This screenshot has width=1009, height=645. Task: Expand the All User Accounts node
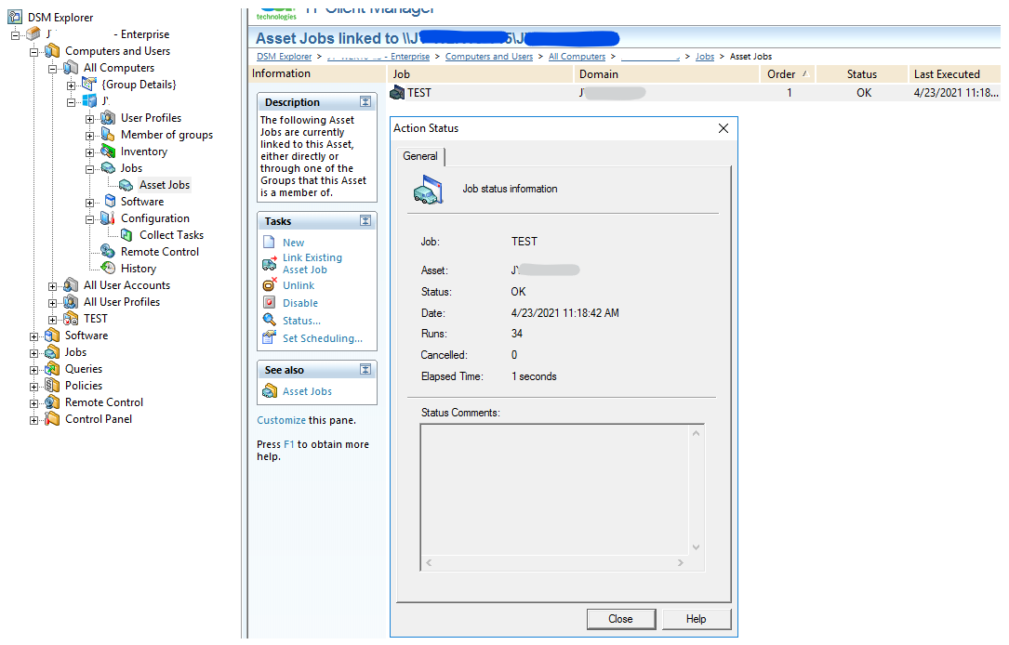click(x=53, y=285)
